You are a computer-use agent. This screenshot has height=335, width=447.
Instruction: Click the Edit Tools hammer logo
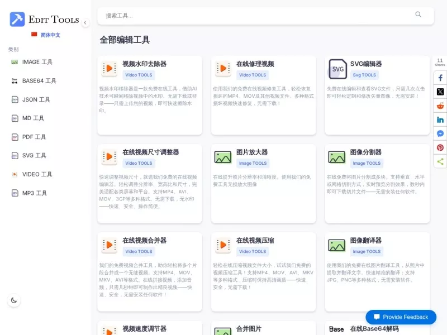(x=17, y=20)
